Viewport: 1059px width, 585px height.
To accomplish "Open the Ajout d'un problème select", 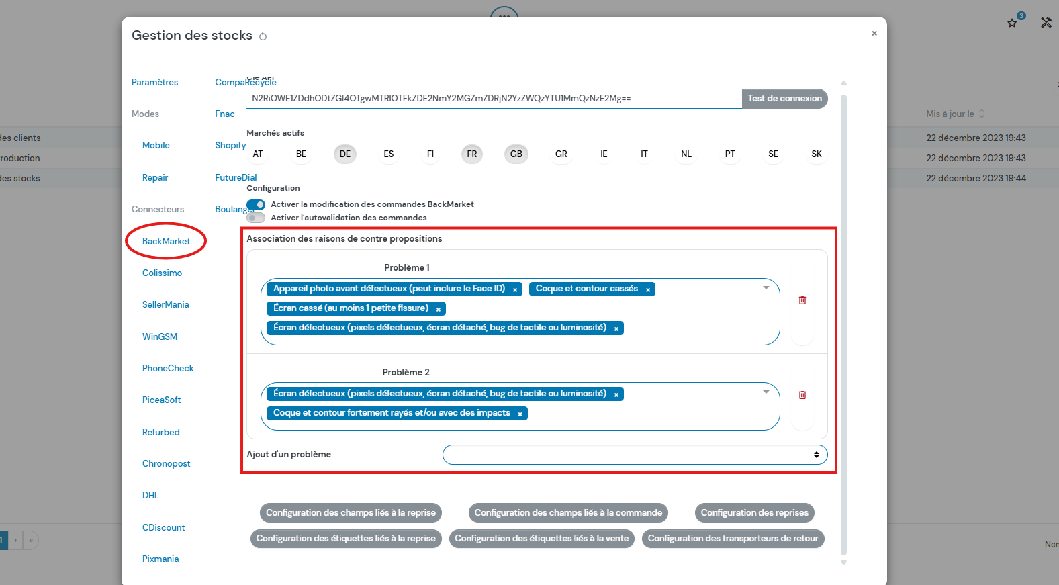I will [635, 455].
